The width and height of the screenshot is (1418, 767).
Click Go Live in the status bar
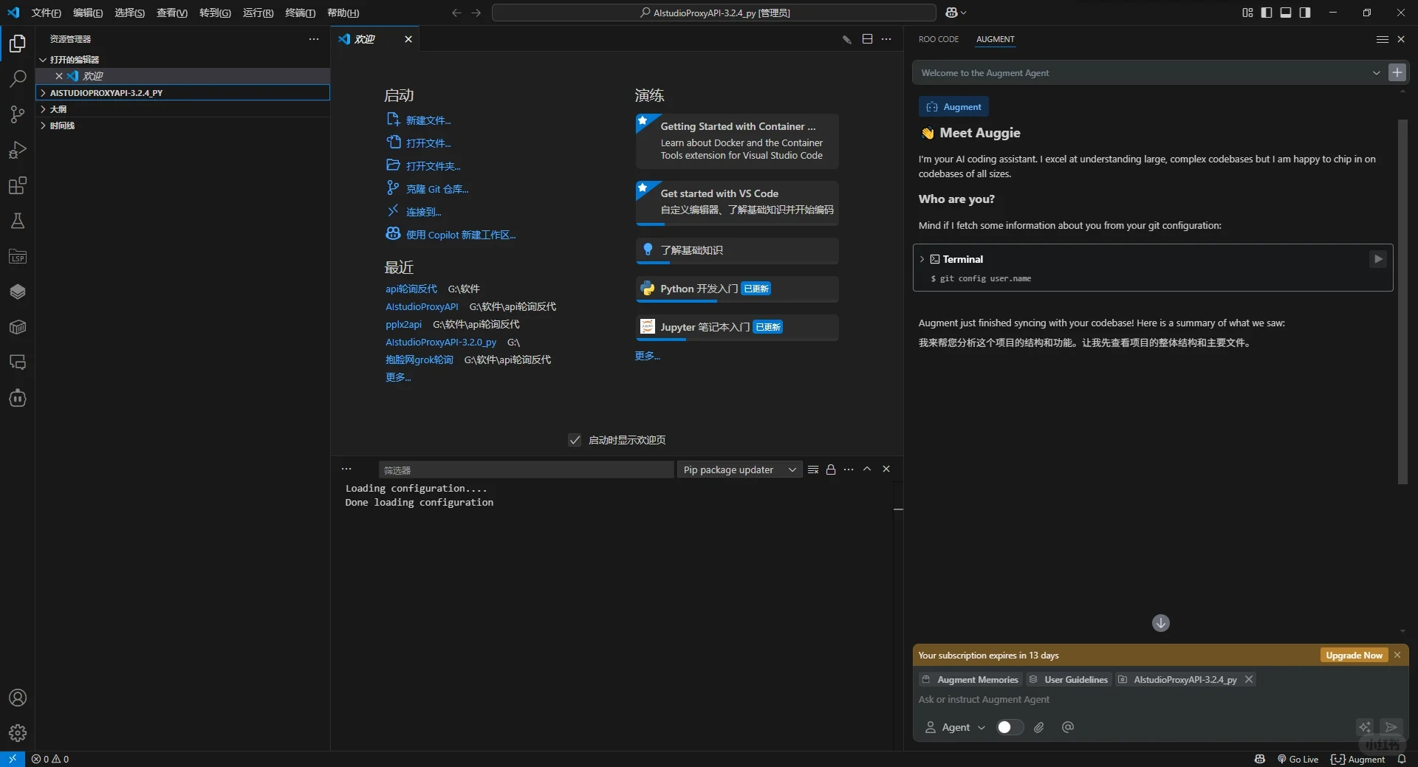pos(1298,759)
